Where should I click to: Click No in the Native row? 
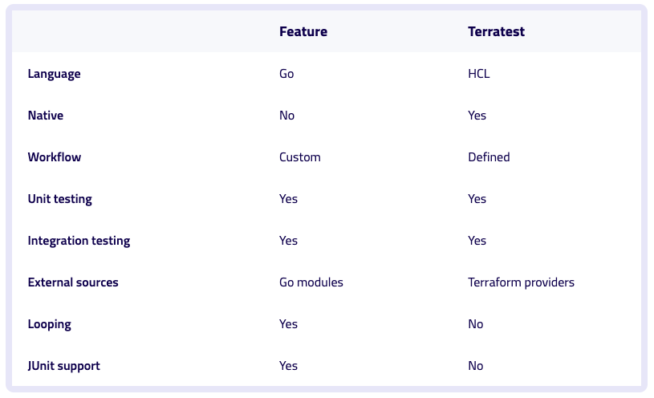click(x=286, y=116)
